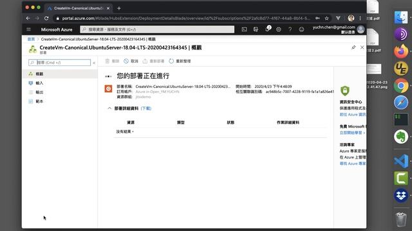Open Visual Studio Code from the Dock
Viewport: 412px width, 231px height.
click(x=401, y=161)
